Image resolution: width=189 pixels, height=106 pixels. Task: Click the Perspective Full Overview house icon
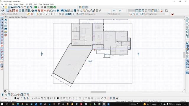(62, 11)
